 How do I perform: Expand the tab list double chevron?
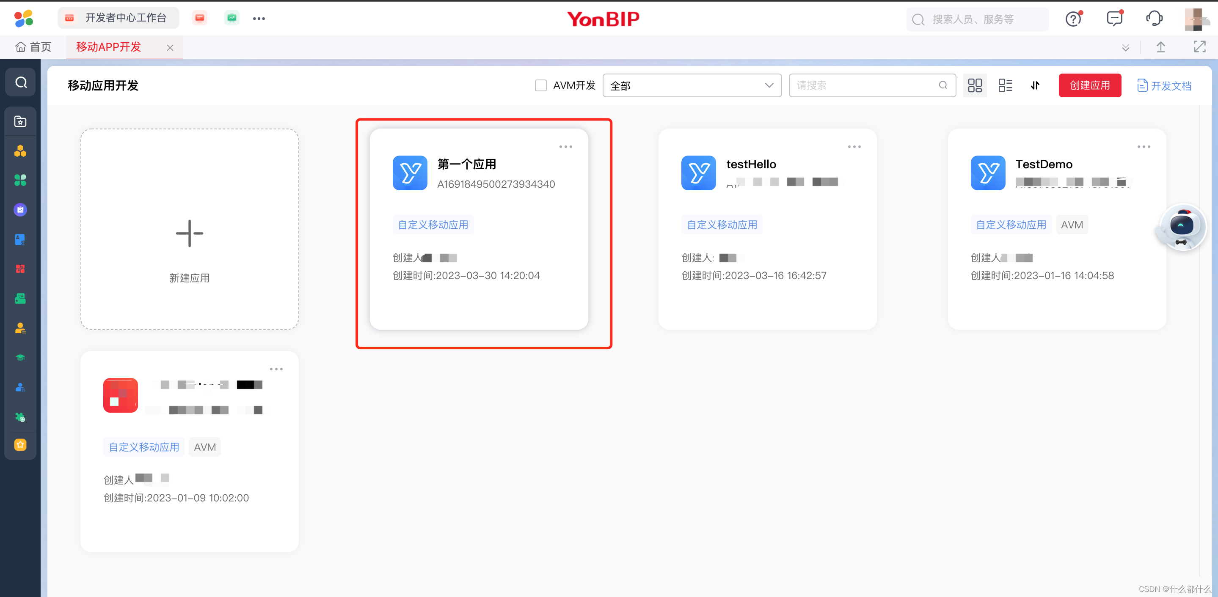click(x=1125, y=47)
